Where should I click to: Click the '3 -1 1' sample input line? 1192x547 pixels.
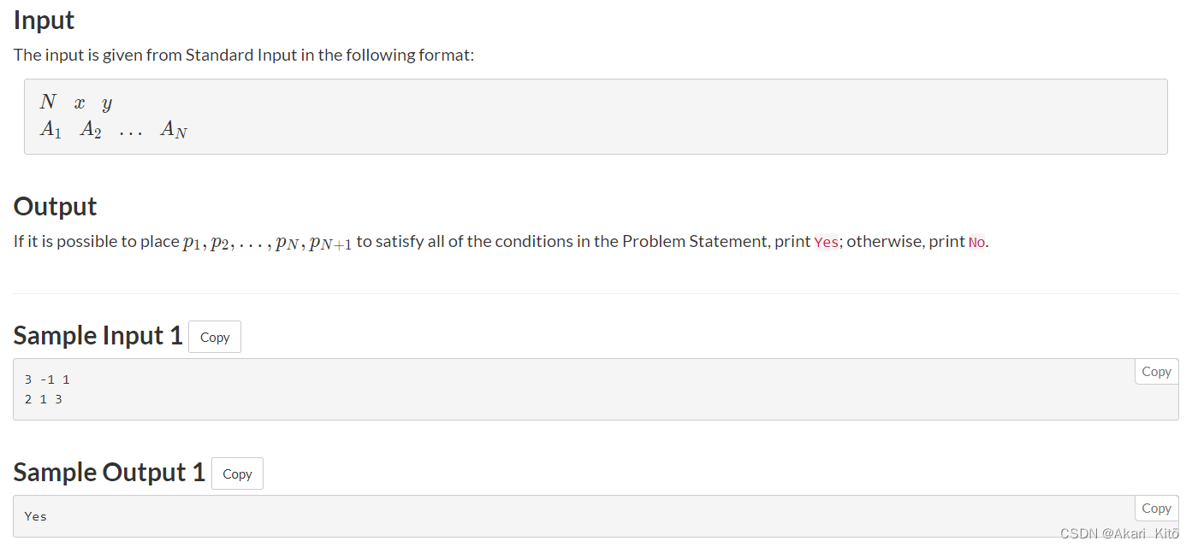pyautogui.click(x=47, y=379)
